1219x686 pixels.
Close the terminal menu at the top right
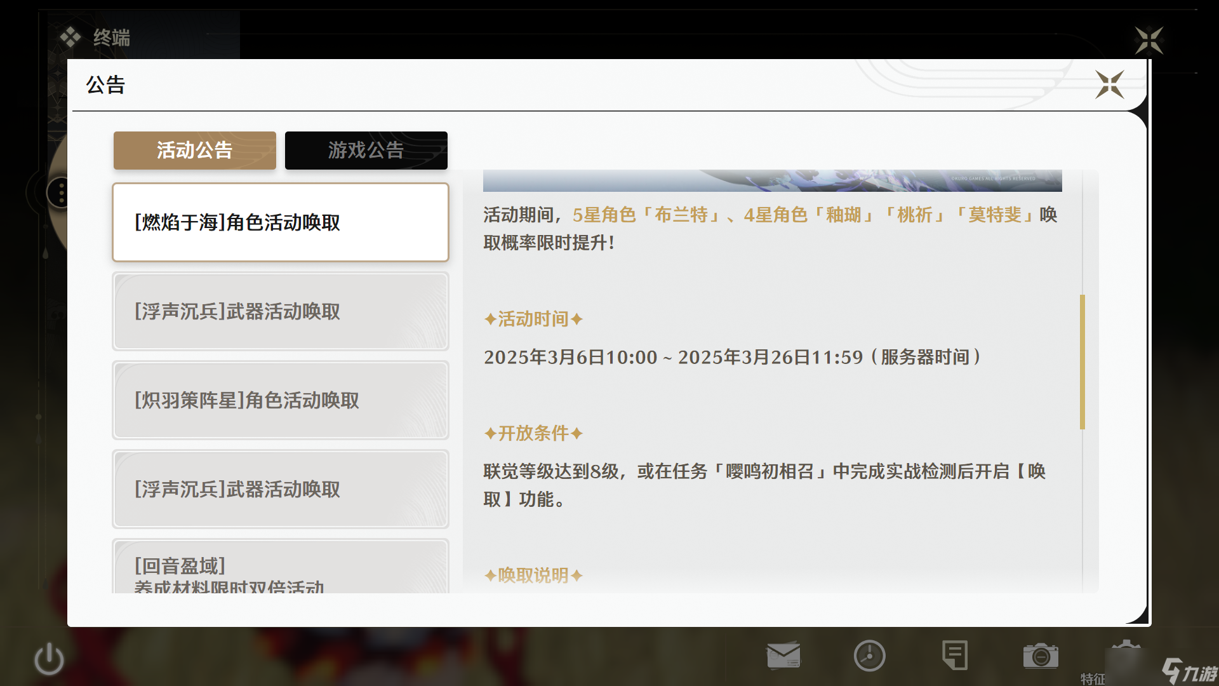coord(1149,41)
